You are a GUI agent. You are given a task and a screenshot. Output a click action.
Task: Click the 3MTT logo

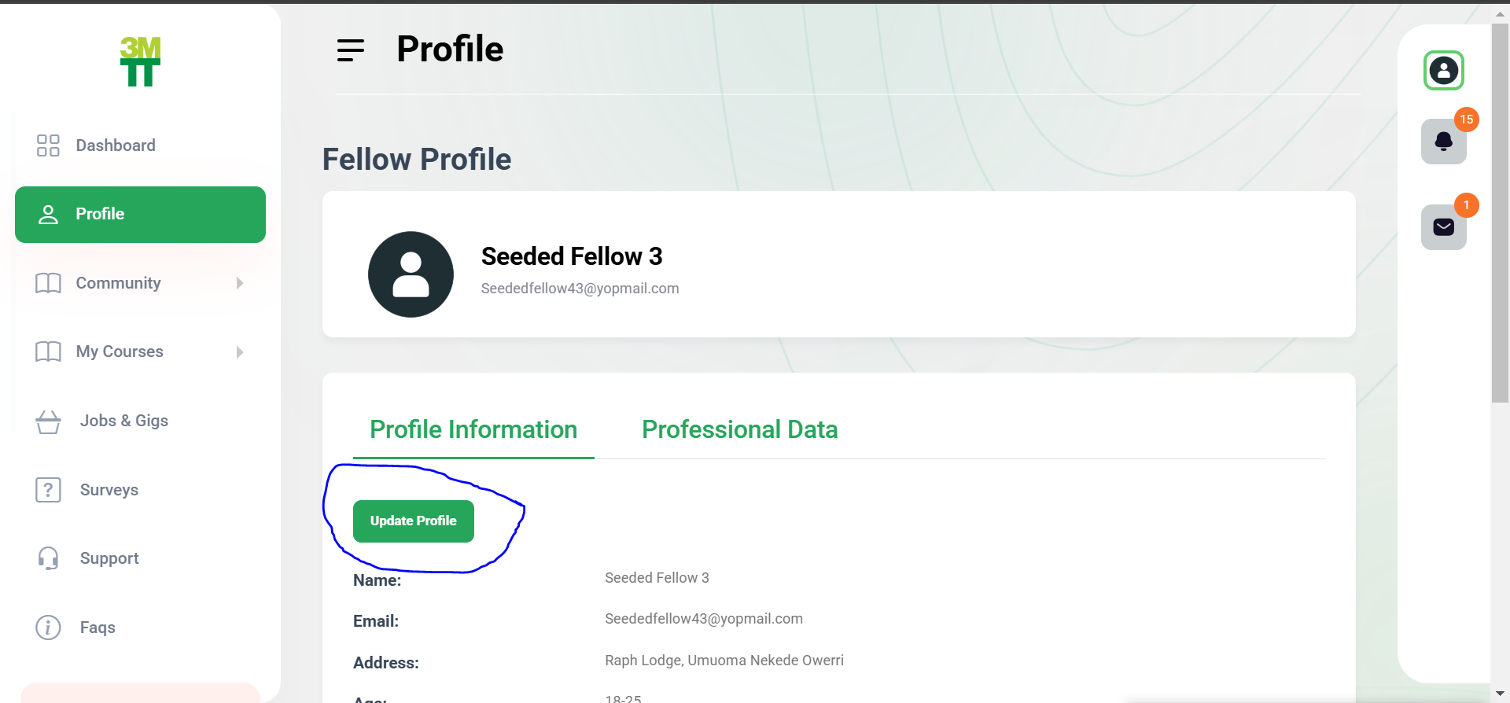click(x=140, y=61)
